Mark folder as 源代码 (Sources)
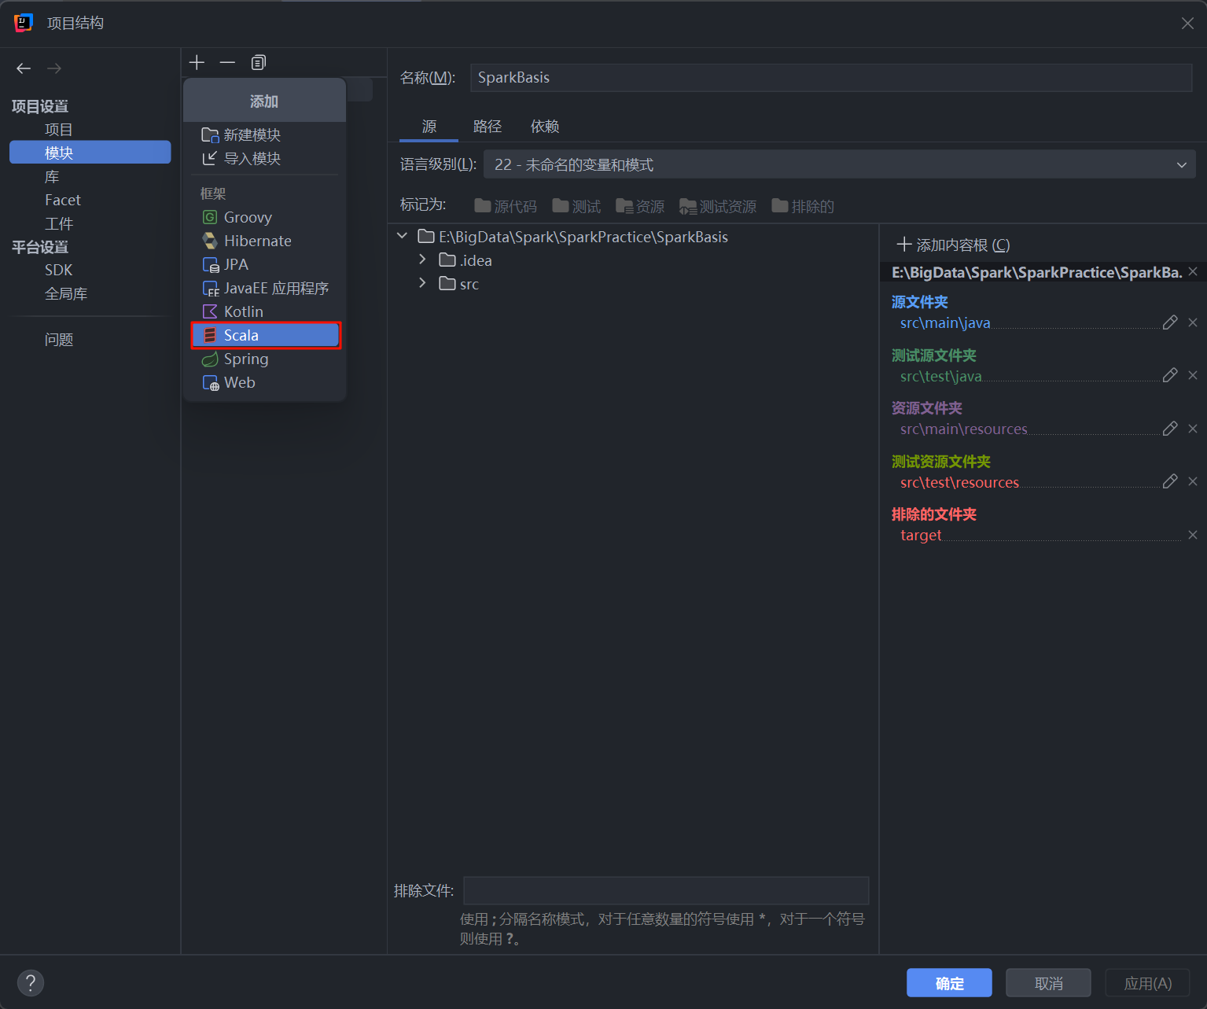Viewport: 1207px width, 1009px height. click(506, 206)
